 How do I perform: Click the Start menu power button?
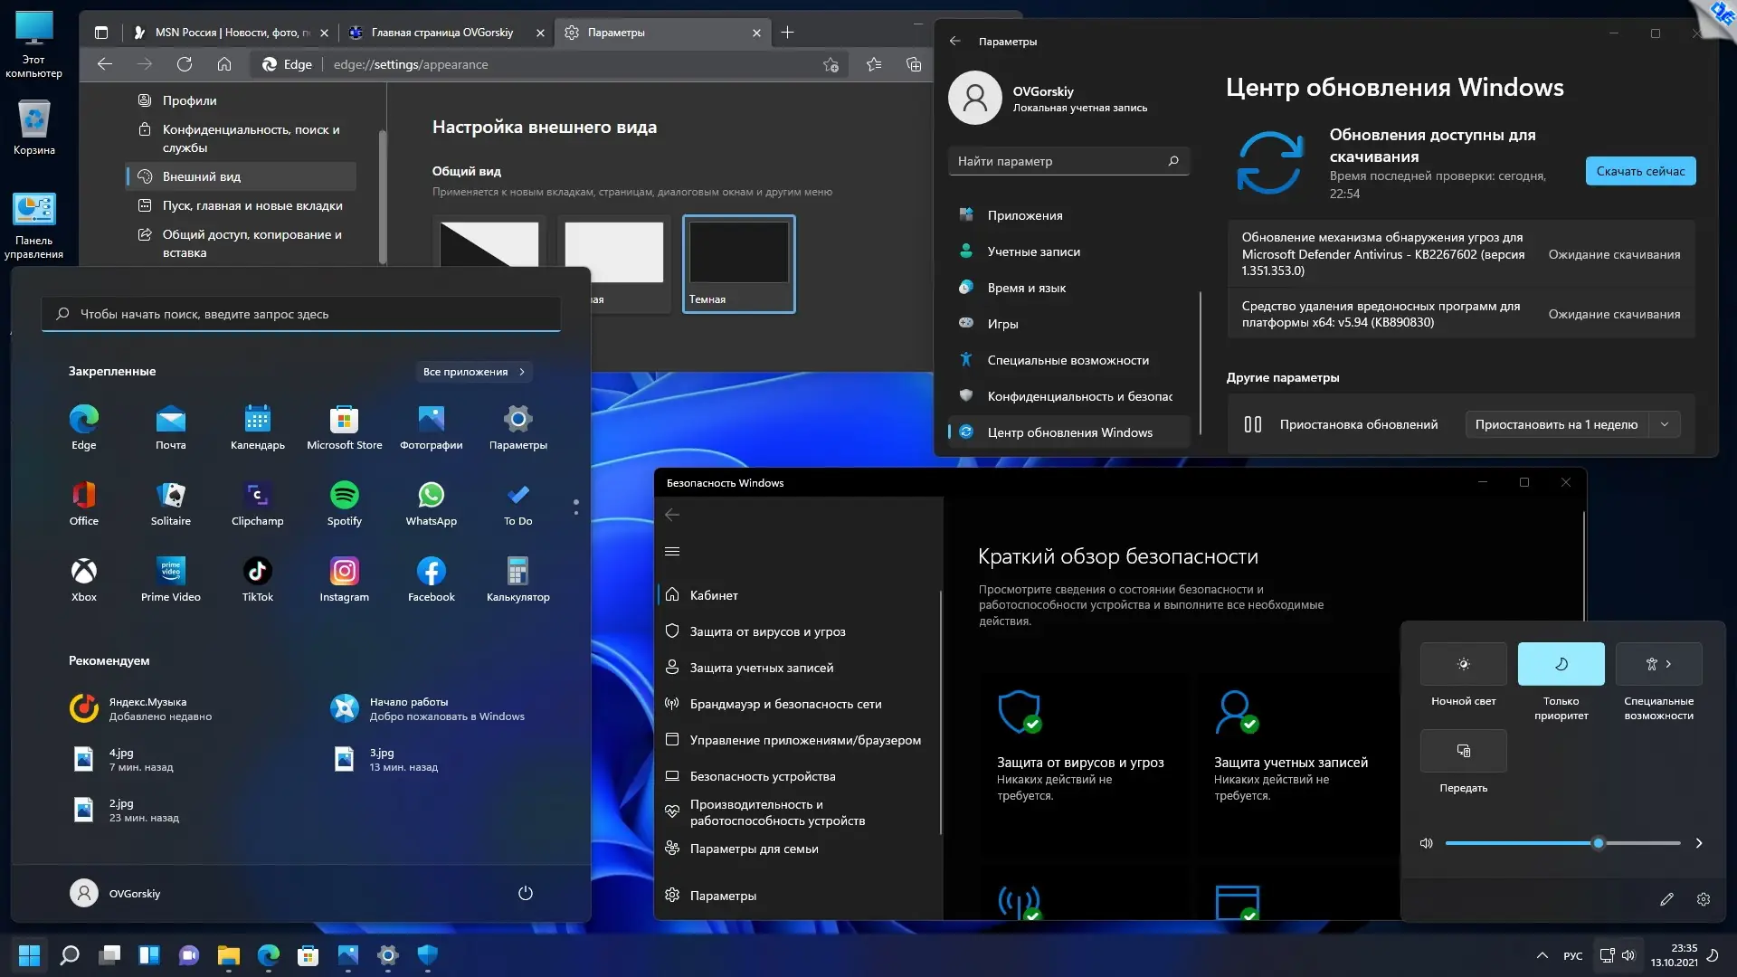[x=525, y=893]
